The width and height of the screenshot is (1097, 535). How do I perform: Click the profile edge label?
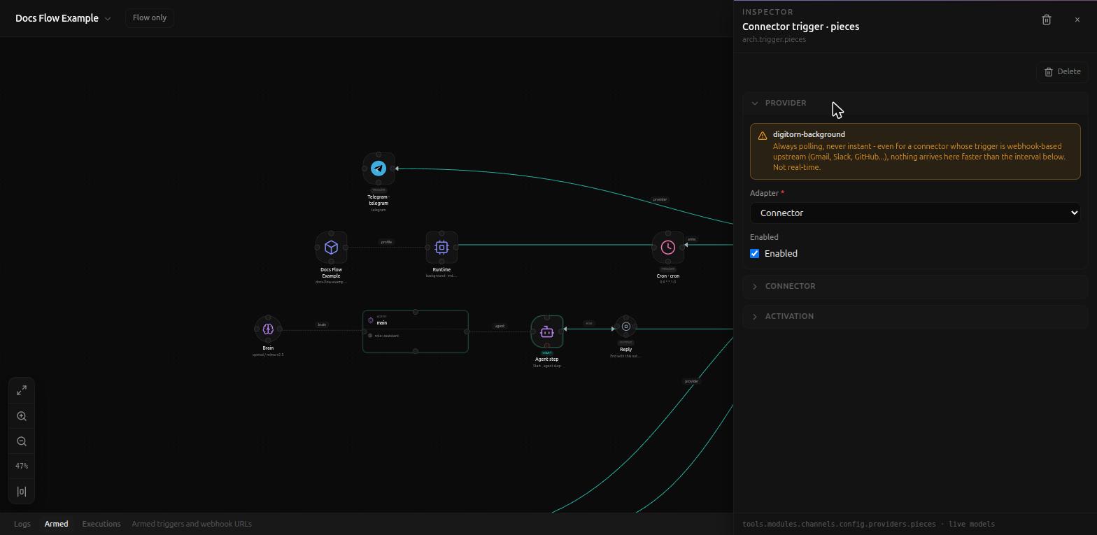386,242
